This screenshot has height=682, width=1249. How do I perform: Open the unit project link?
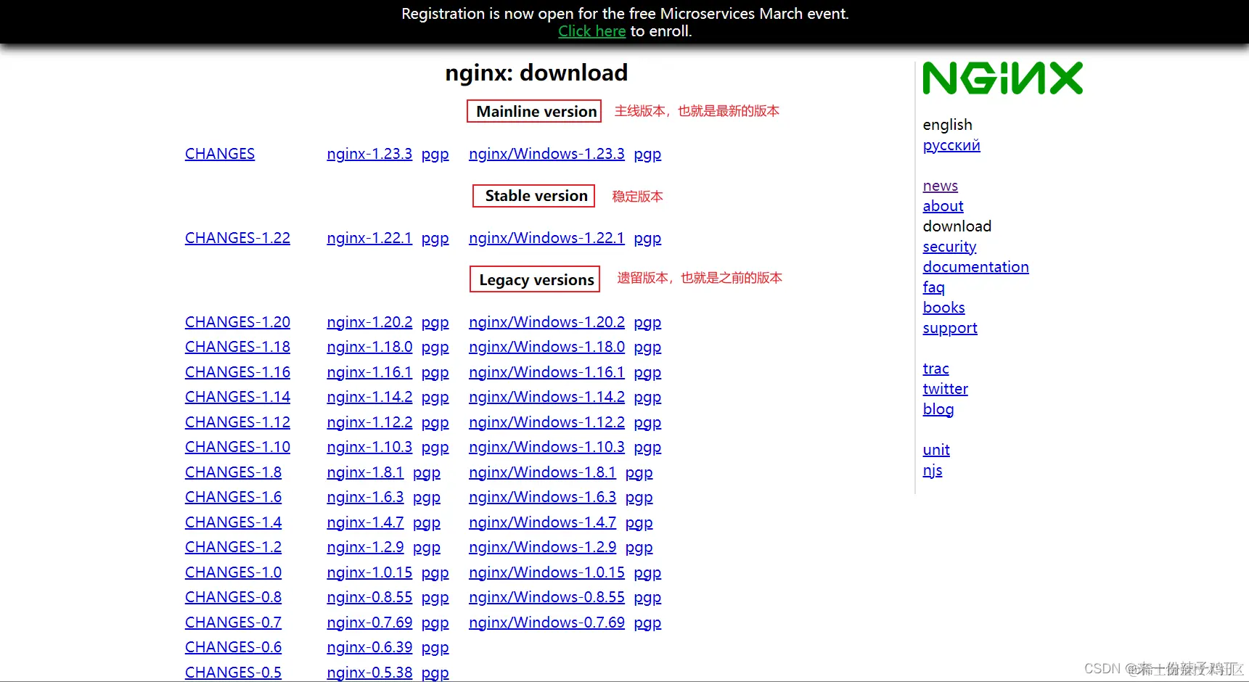(936, 450)
